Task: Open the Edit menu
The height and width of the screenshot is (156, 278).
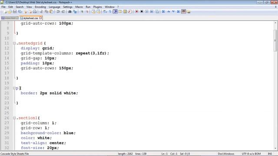Action: tap(10, 7)
